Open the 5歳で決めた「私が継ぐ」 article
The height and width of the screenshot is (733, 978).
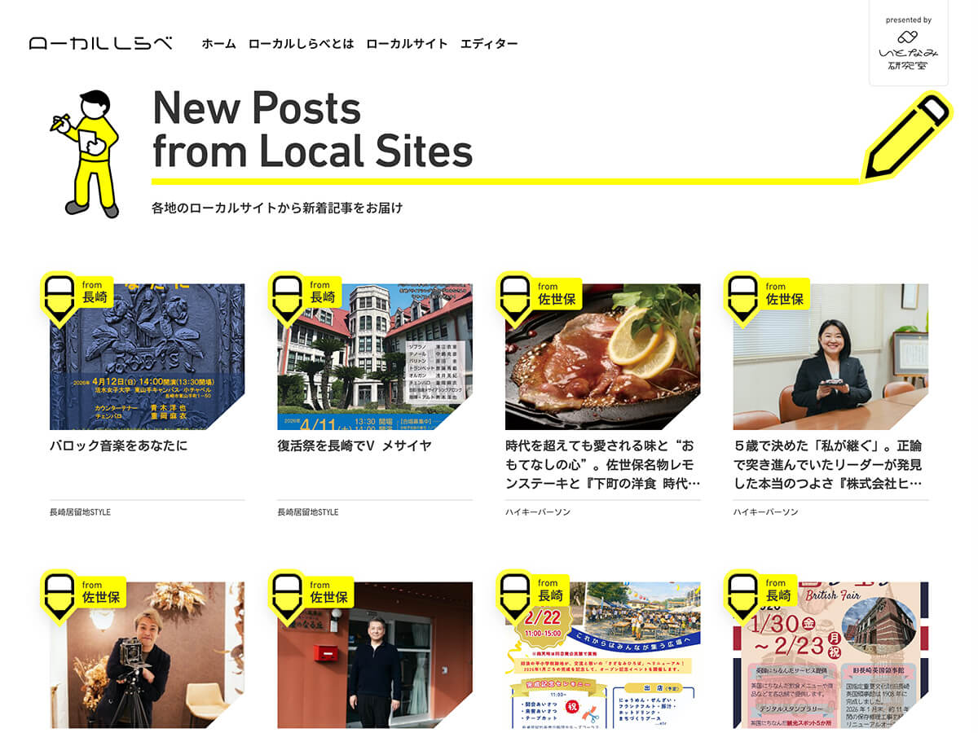[830, 464]
